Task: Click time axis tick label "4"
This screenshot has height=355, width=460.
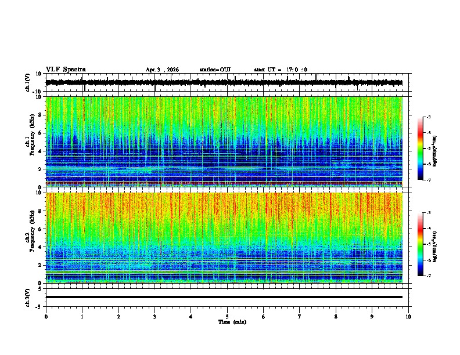Action: pos(191,317)
